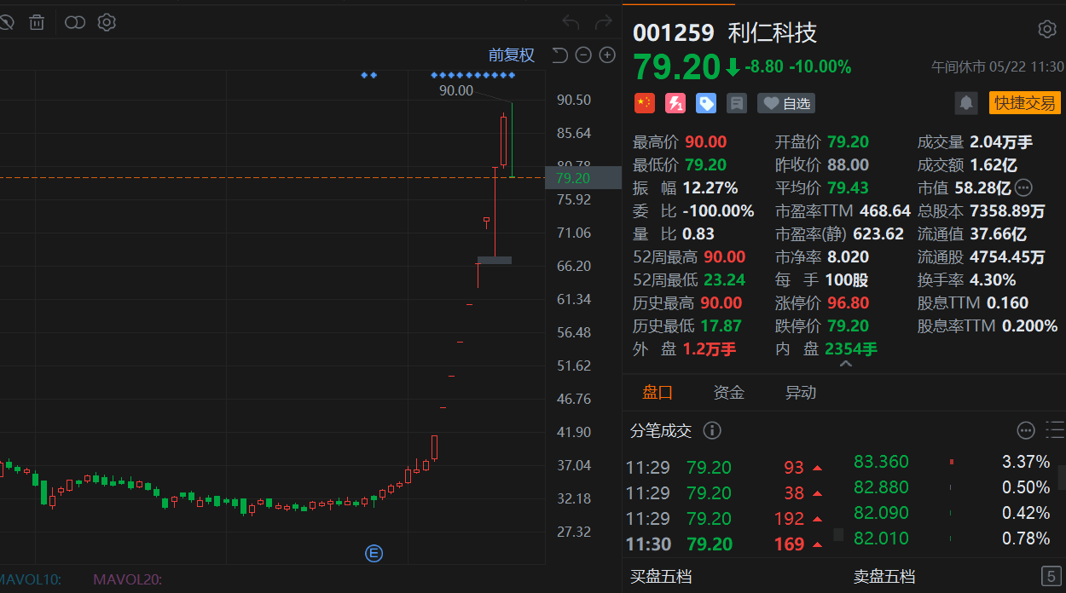The image size is (1066, 593).
Task: Click the earnings E marker on chart
Action: pos(374,553)
